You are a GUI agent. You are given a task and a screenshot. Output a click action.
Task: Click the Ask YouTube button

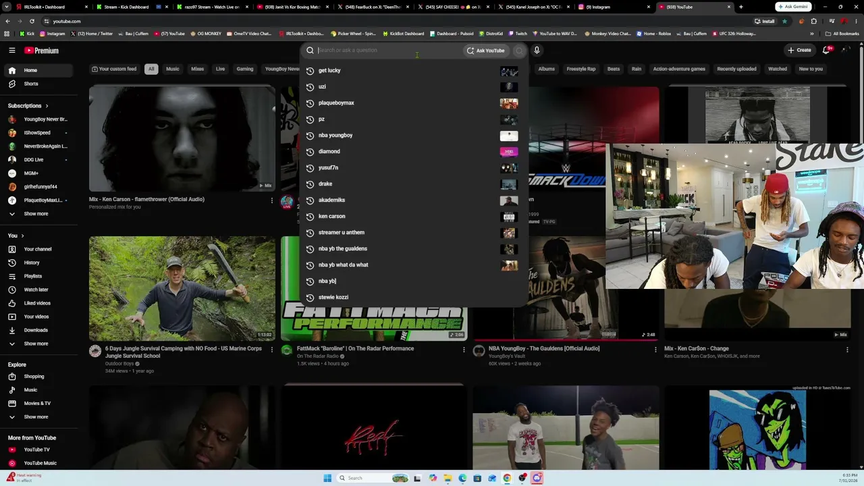485,50
